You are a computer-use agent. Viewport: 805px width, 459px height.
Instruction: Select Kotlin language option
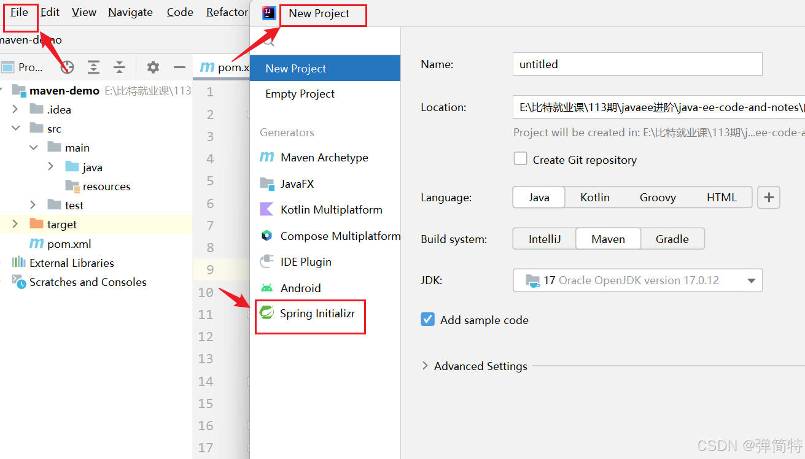tap(595, 197)
